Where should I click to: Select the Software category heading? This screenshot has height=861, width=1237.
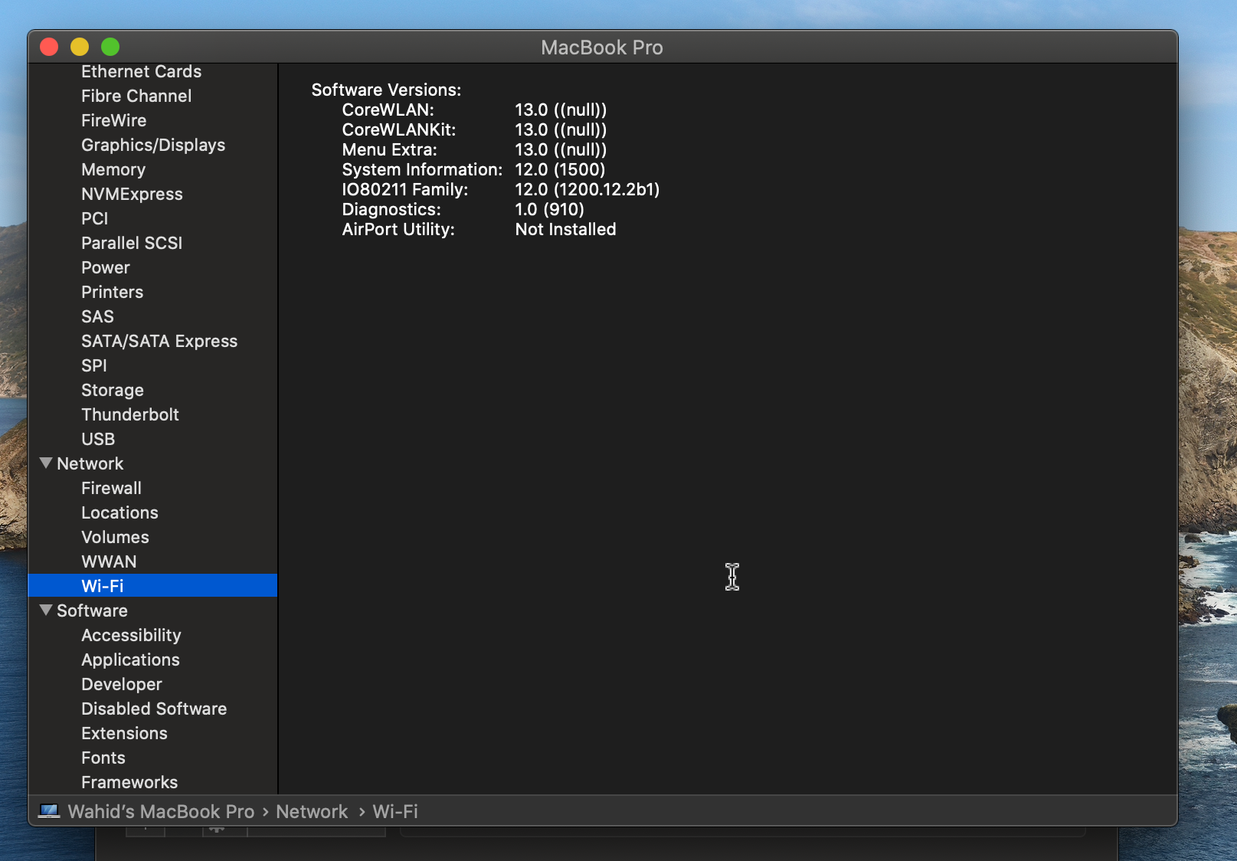click(93, 611)
